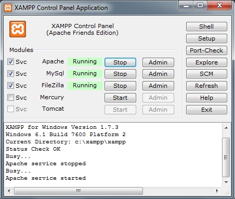The width and height of the screenshot is (235, 199).
Task: Open the FileZilla Admin interface
Action: [158, 86]
